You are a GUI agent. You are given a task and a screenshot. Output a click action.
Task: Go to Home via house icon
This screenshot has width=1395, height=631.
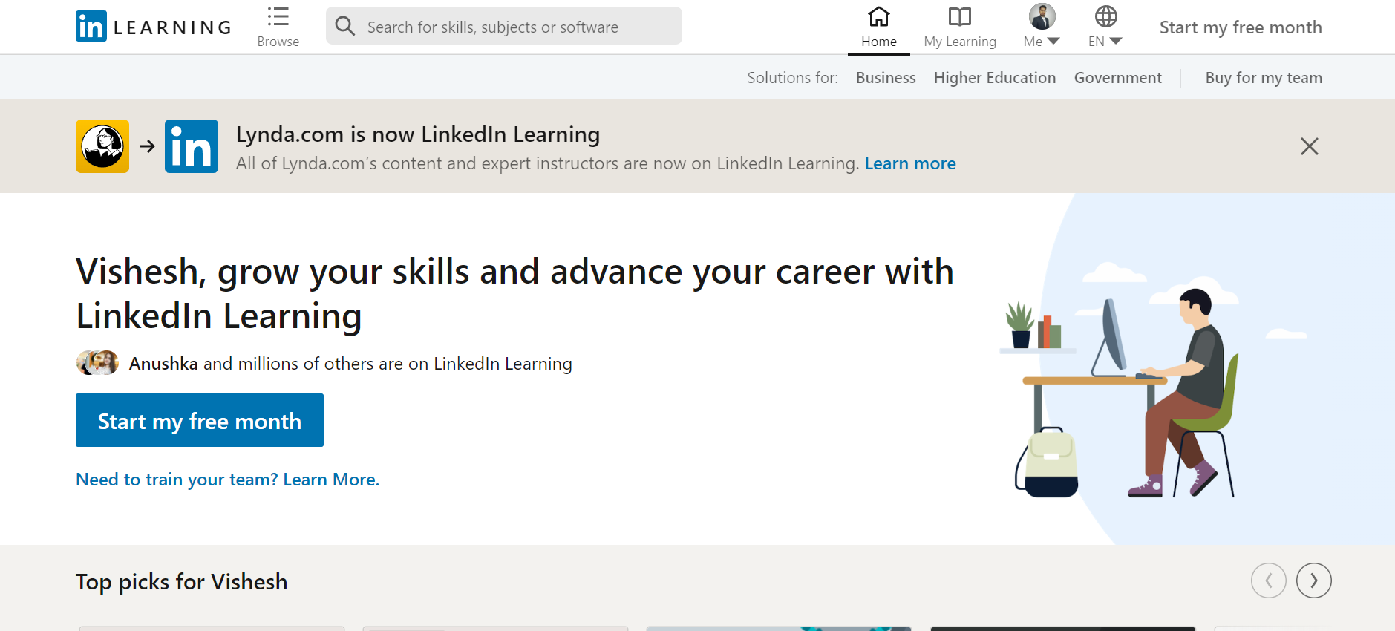879,17
